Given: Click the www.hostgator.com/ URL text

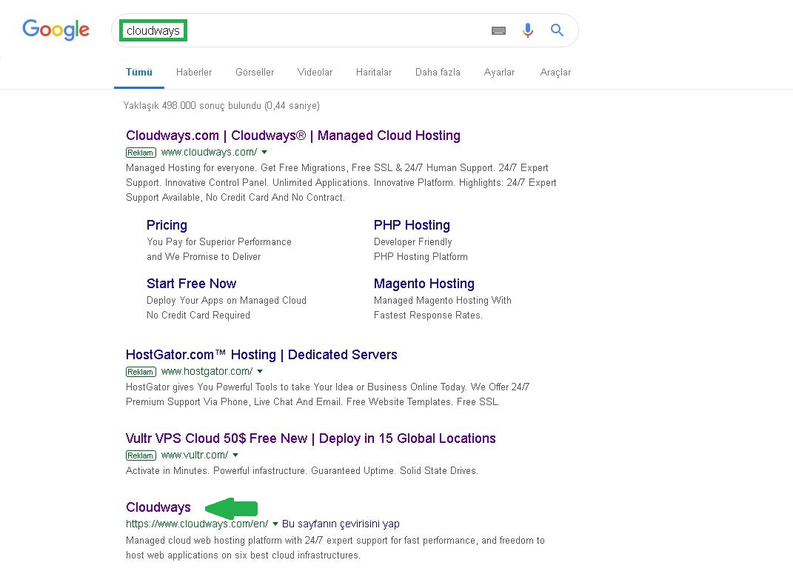Looking at the screenshot, I should click(x=207, y=371).
